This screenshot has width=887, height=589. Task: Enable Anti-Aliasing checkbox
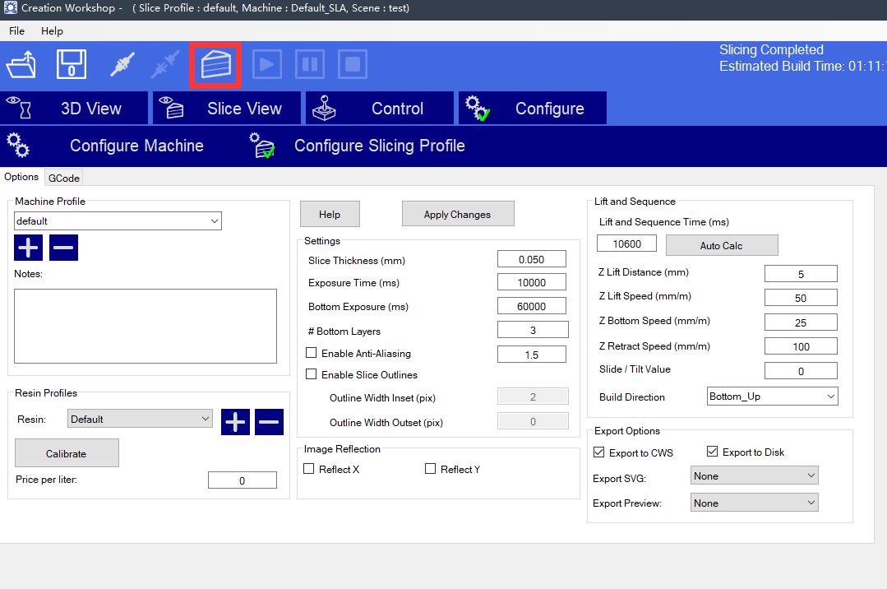pyautogui.click(x=312, y=353)
